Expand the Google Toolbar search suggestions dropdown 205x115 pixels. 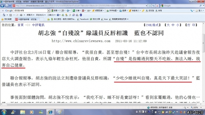(49, 11)
